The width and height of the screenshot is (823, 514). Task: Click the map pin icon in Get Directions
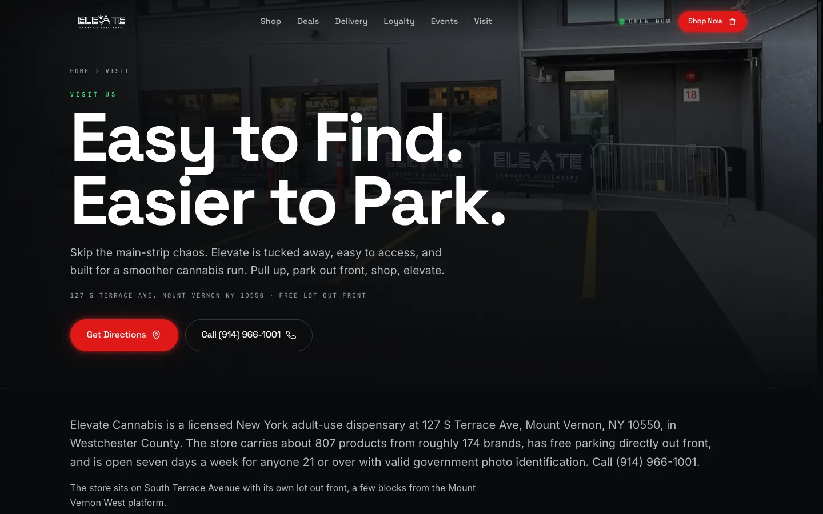click(157, 335)
